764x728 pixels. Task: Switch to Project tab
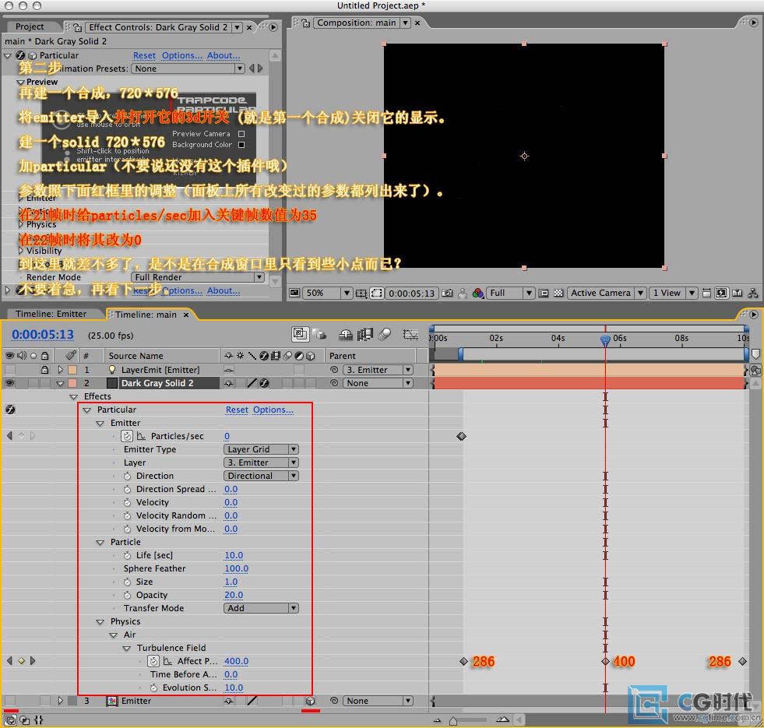30,26
